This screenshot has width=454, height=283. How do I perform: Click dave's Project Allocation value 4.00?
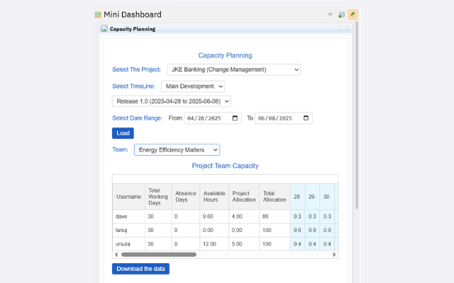point(237,216)
